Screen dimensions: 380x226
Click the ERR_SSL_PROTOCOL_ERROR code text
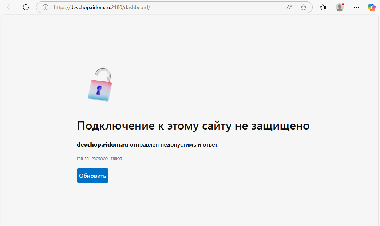[x=99, y=159]
